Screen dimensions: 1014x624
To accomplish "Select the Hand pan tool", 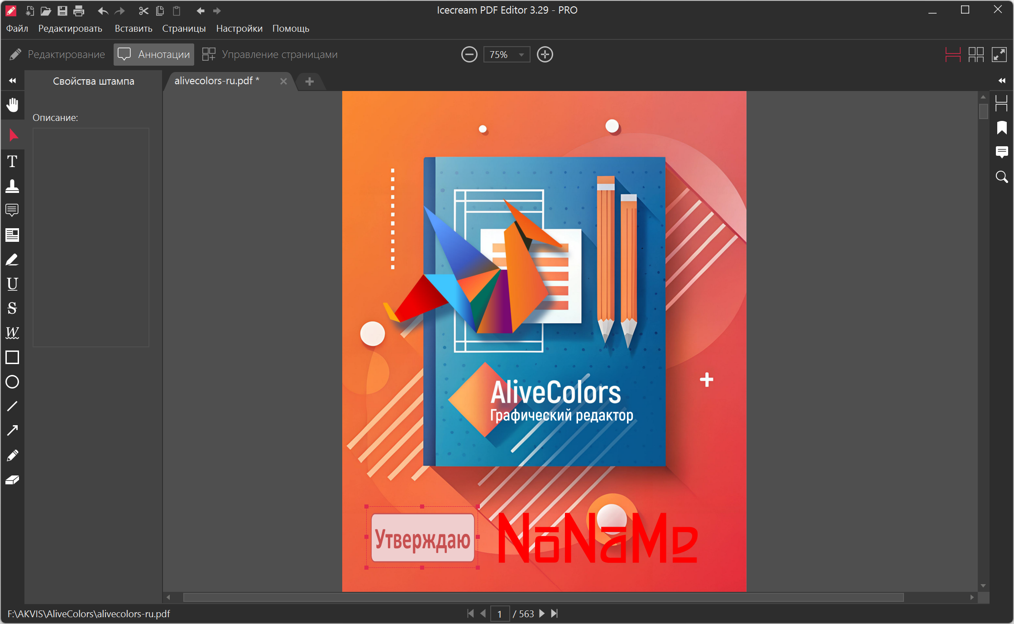I will (x=12, y=105).
